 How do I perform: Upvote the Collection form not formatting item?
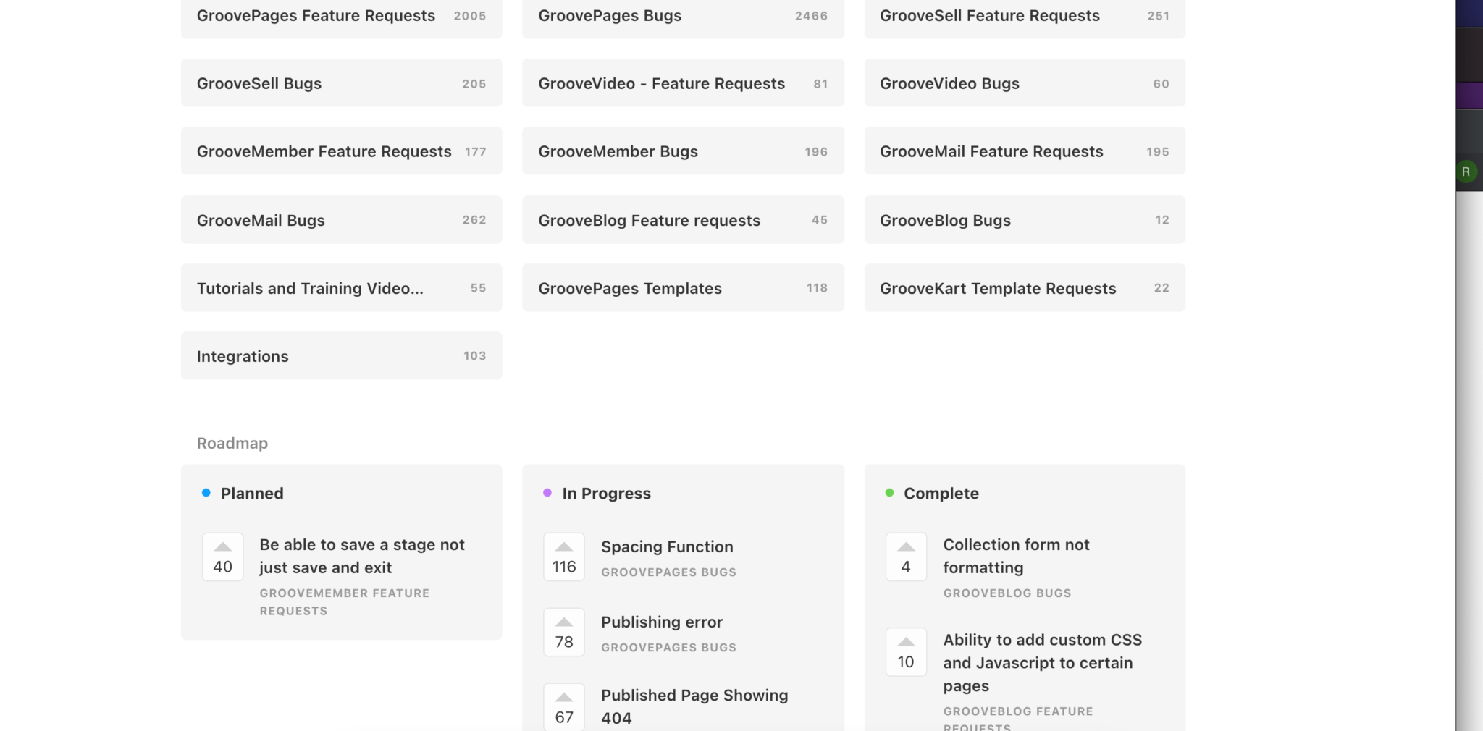tap(905, 557)
